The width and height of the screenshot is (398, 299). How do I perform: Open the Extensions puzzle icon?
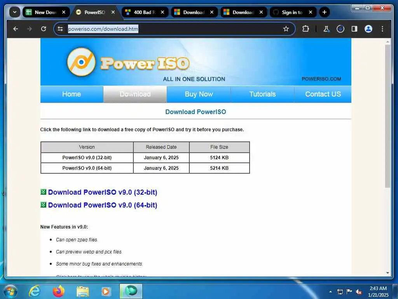pyautogui.click(x=305, y=29)
